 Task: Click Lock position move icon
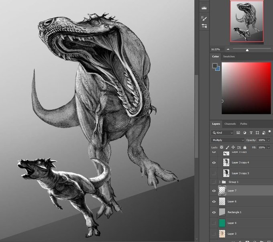233,147
